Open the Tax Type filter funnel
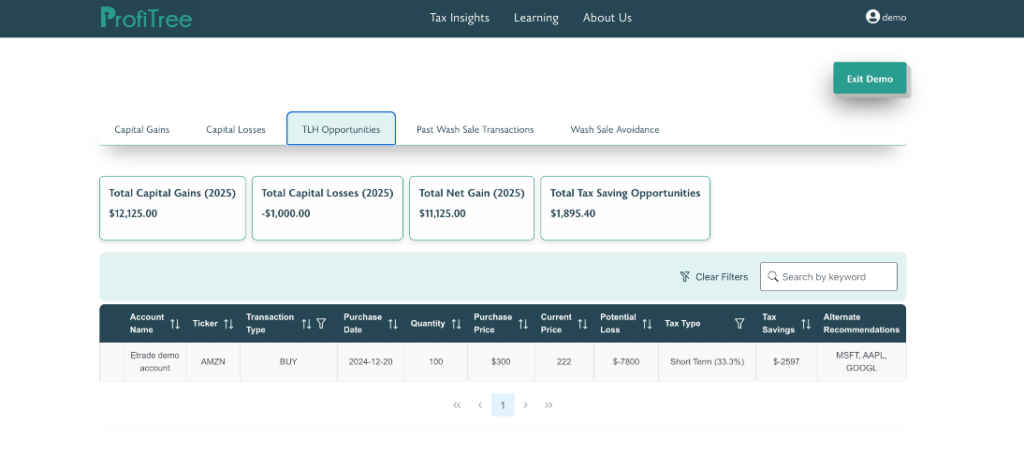This screenshot has width=1024, height=468. click(739, 324)
